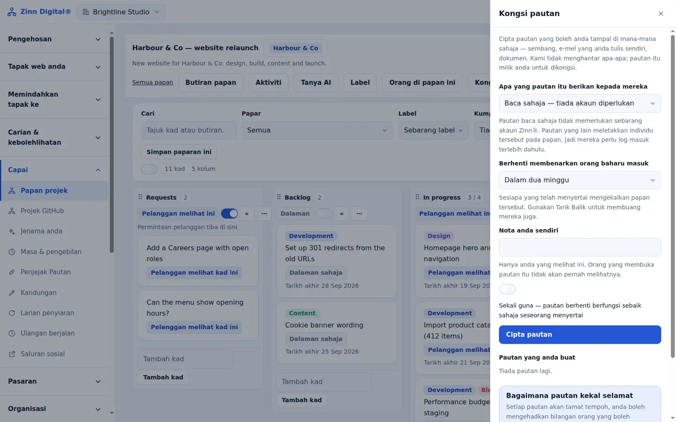Click the share panel vertical scrollbar

click(673, 196)
